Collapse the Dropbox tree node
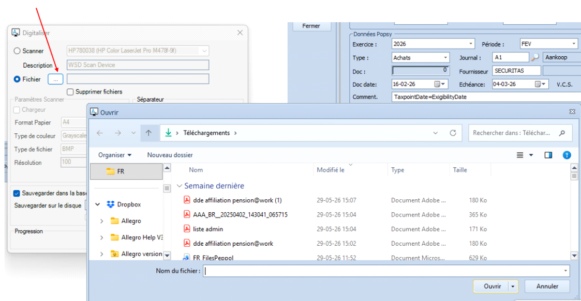Image resolution: width=581 pixels, height=301 pixels. (98, 204)
